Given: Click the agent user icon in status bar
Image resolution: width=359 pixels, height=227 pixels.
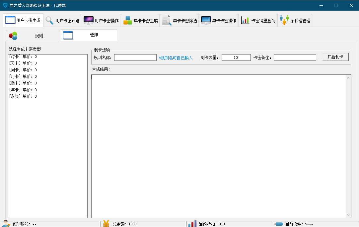Looking at the screenshot, I should (x=6, y=224).
